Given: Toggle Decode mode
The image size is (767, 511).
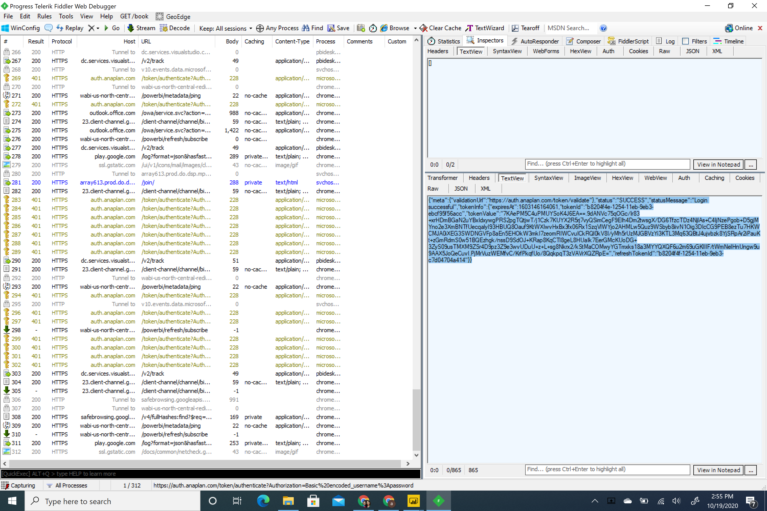Looking at the screenshot, I should click(x=175, y=28).
